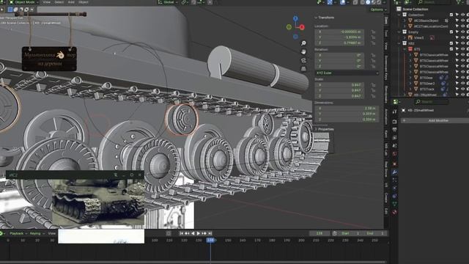Open the Global transform orientation dropdown
Image resolution: width=469 pixels, height=264 pixels.
pos(168,2)
